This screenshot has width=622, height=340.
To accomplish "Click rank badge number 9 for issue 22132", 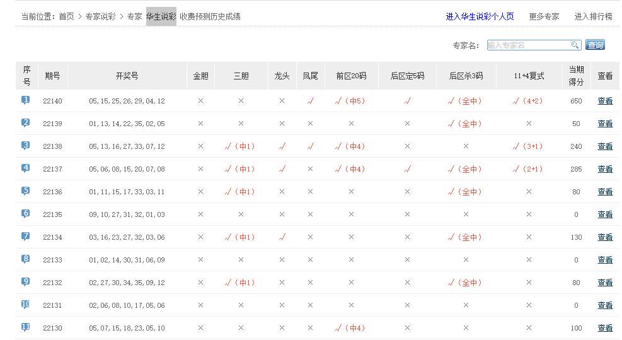I will [26, 282].
